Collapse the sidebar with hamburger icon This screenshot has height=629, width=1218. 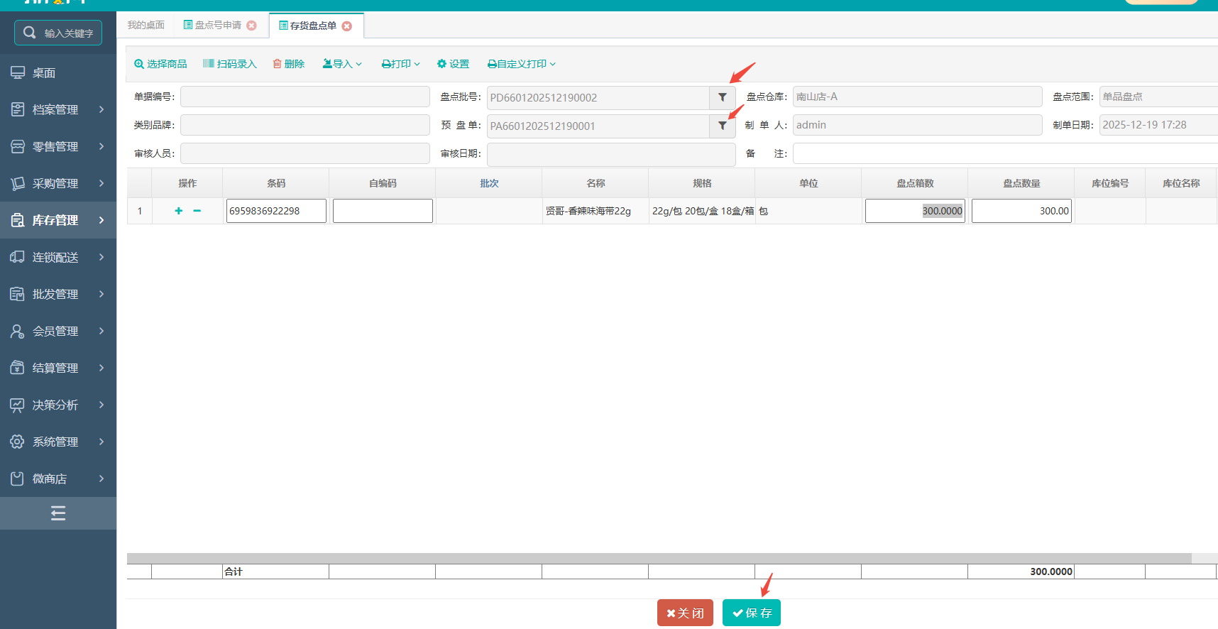pyautogui.click(x=58, y=513)
